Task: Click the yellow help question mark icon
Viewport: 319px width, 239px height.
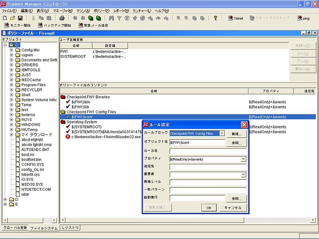Action: [215, 18]
